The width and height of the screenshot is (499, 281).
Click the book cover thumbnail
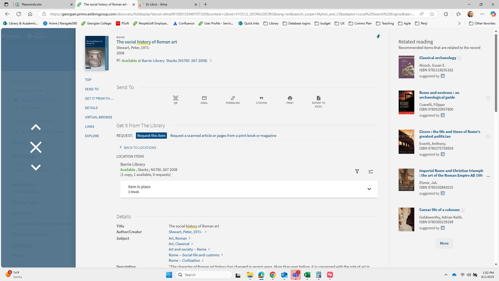(x=97, y=53)
